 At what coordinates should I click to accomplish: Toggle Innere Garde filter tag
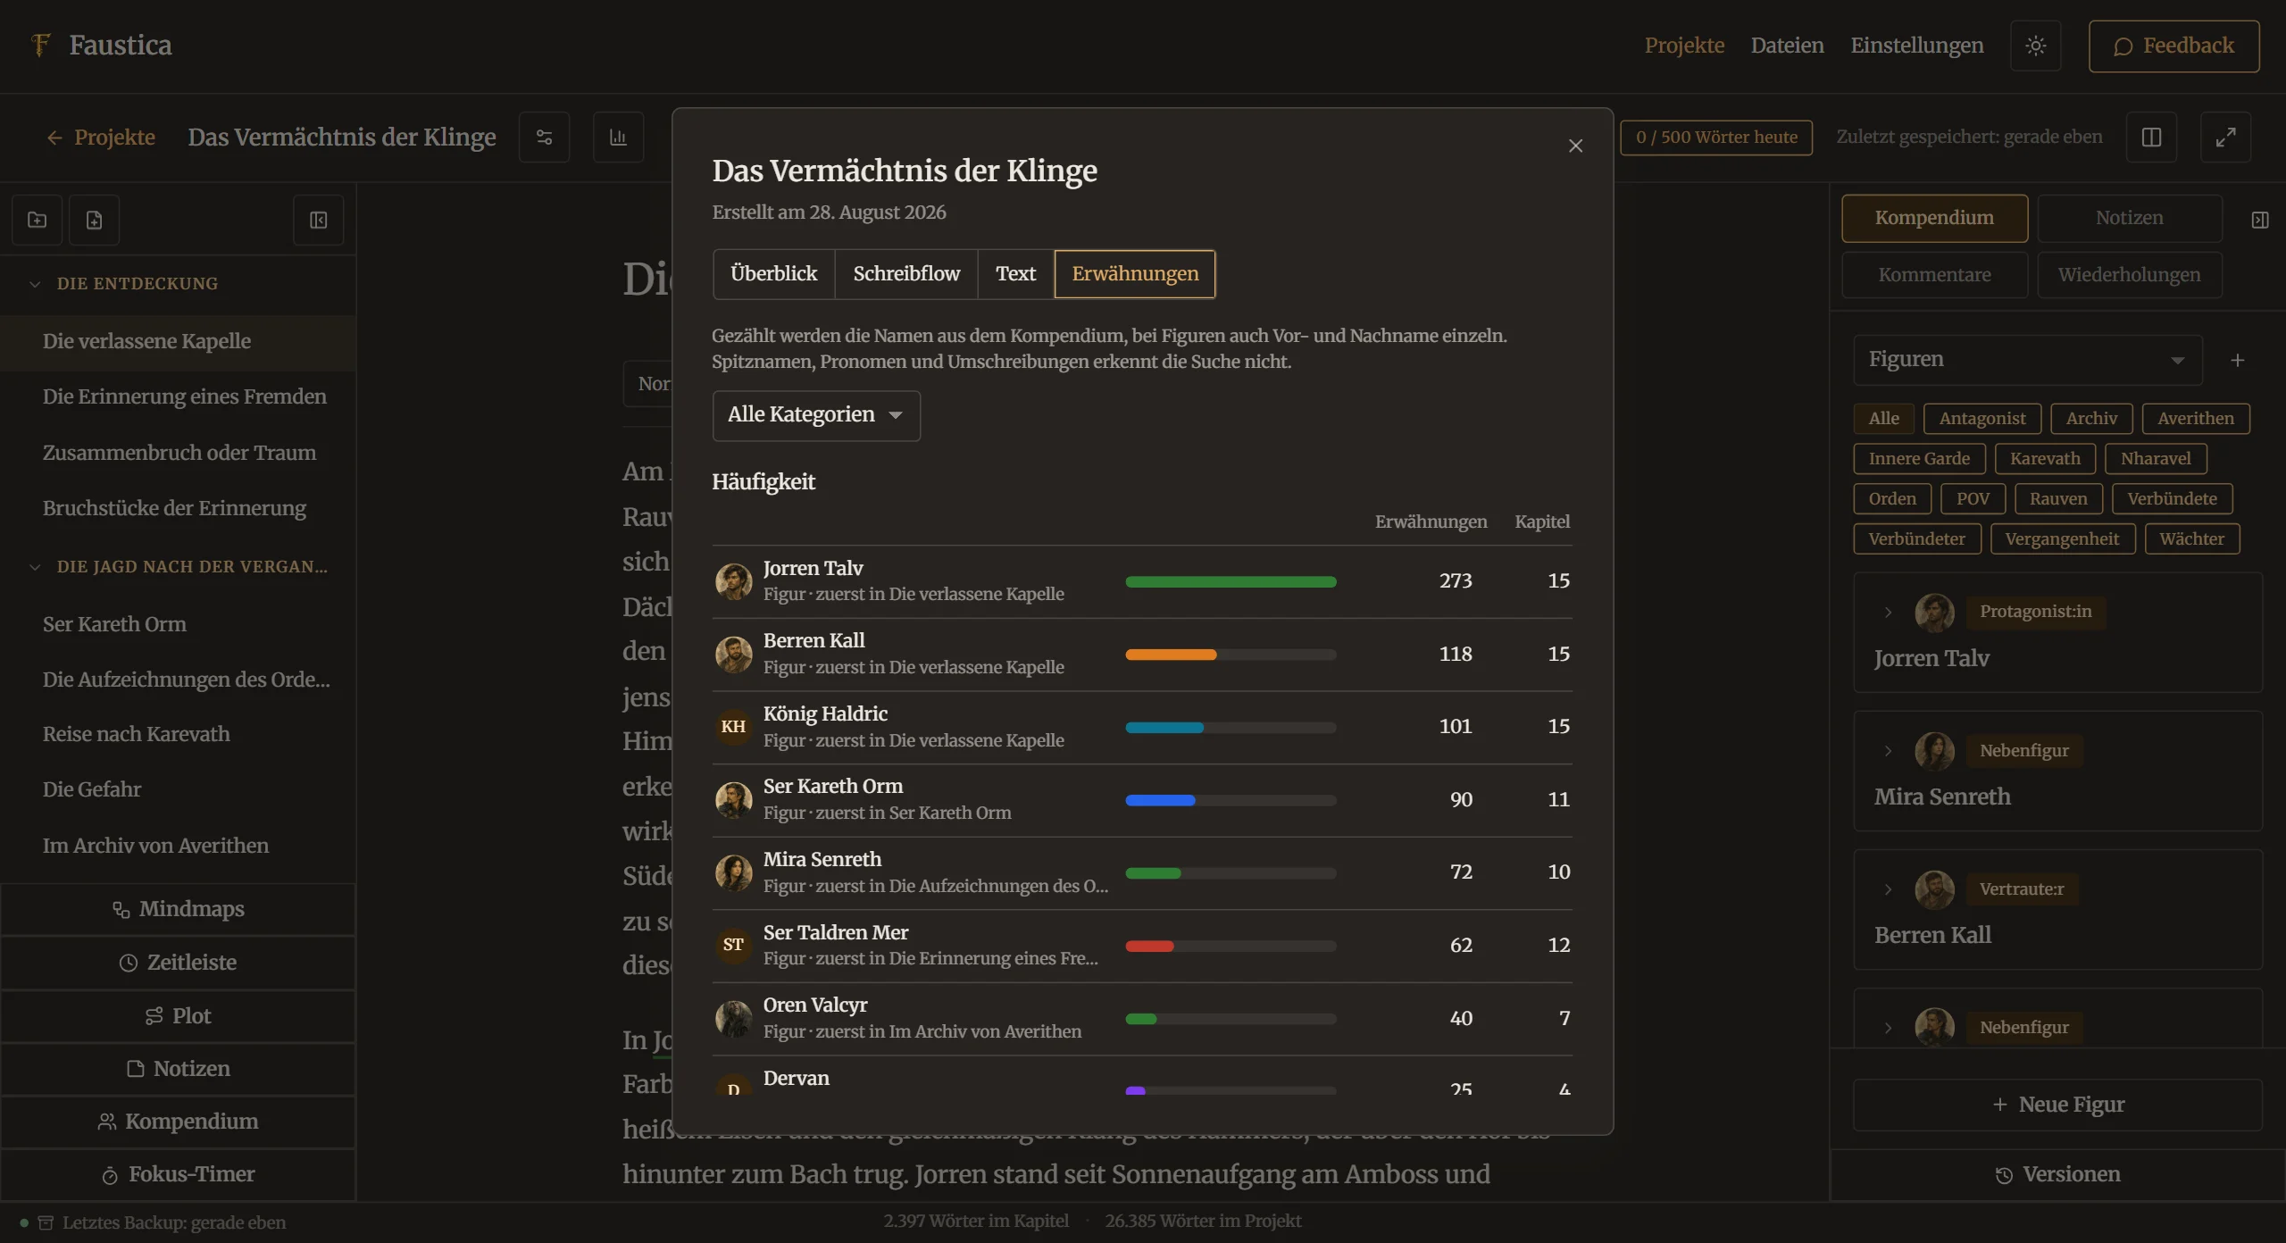[x=1919, y=459]
